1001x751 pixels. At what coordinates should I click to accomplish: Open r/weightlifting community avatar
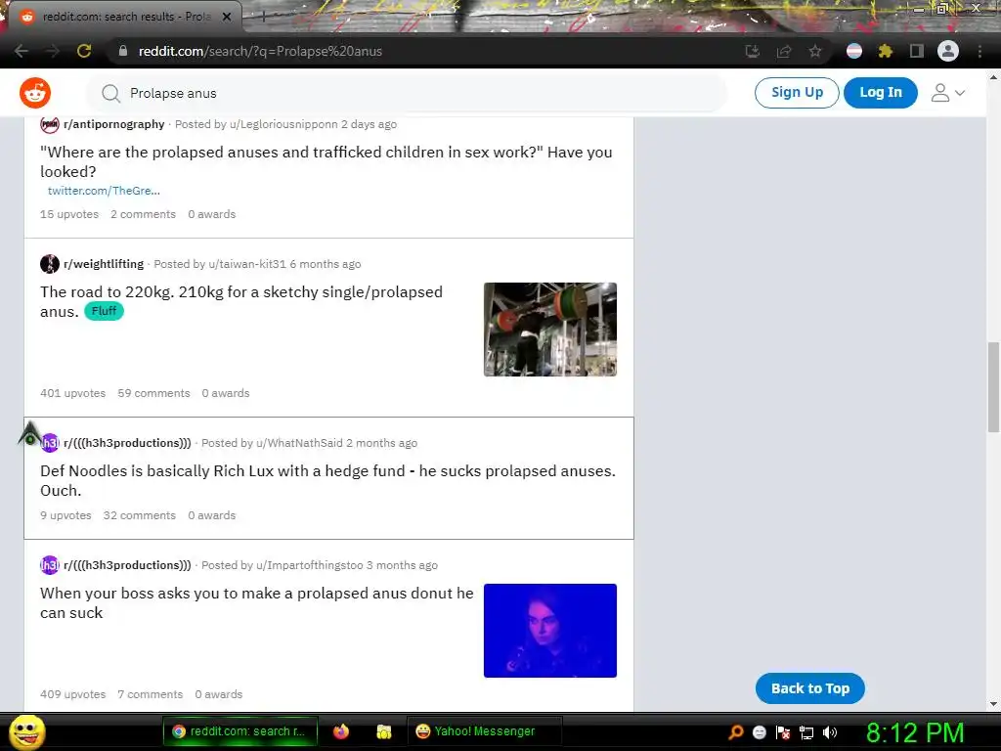pos(50,264)
